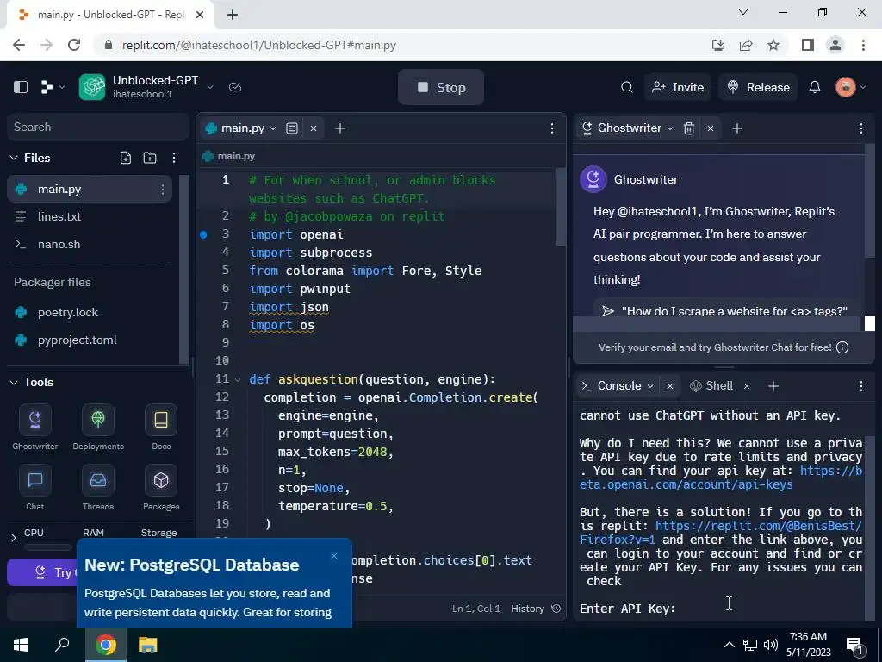Create a new folder icon
Image resolution: width=882 pixels, height=662 pixels.
150,158
